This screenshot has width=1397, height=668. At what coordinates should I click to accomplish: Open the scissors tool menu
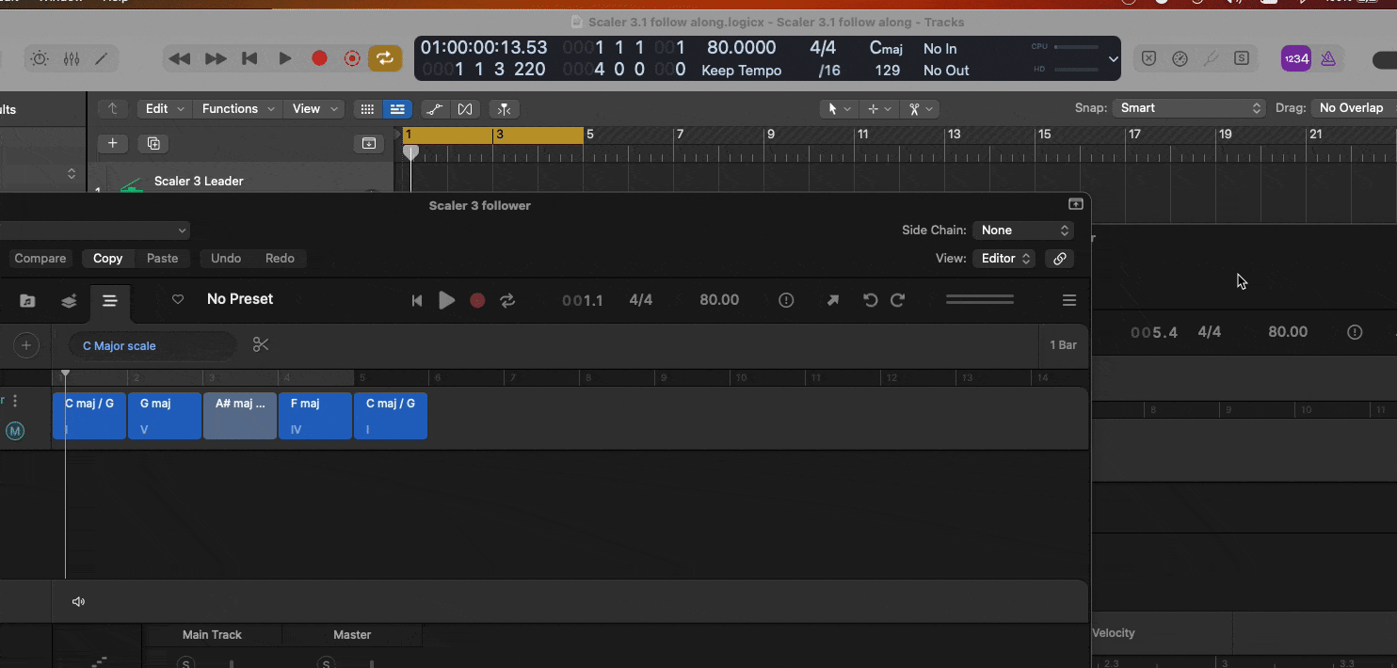920,109
